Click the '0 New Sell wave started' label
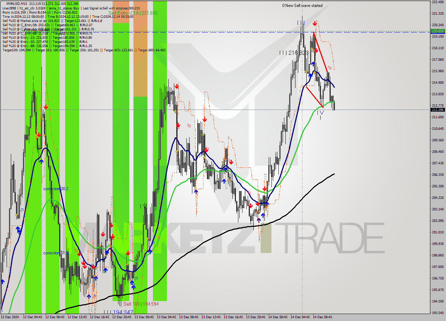The image size is (446, 321). tap(302, 6)
